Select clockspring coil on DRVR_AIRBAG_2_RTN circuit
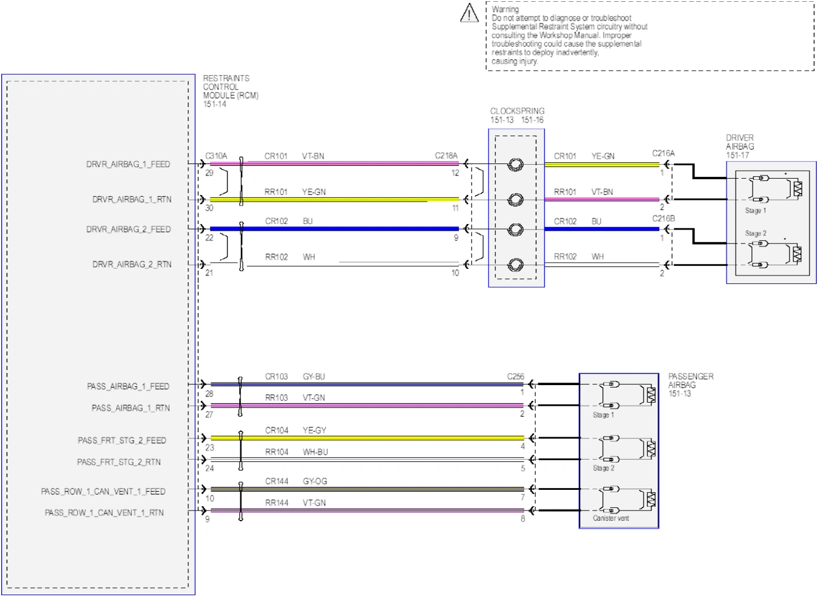The image size is (818, 597). [x=515, y=265]
